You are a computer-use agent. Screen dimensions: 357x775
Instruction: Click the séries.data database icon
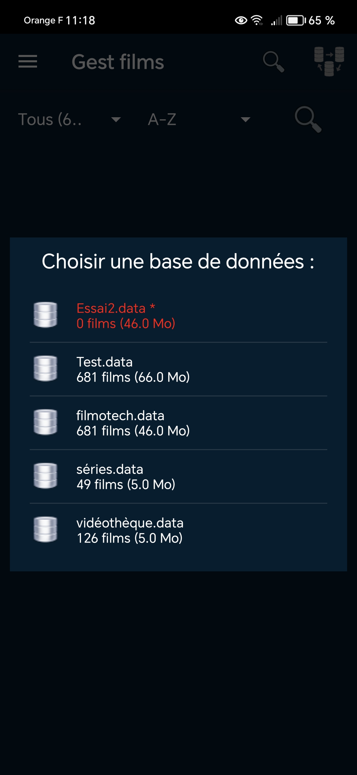click(46, 476)
